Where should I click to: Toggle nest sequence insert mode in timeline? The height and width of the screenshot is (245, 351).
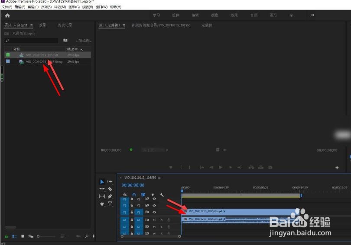pyautogui.click(x=125, y=195)
